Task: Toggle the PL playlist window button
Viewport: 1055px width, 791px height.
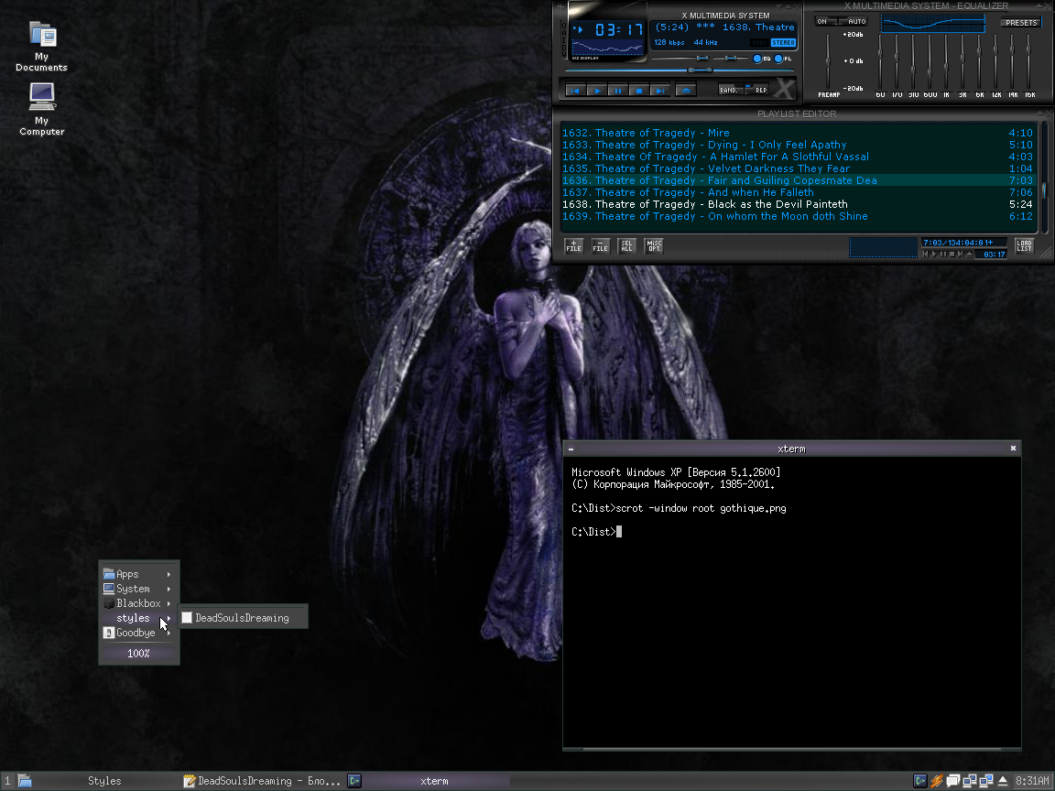Action: click(783, 59)
